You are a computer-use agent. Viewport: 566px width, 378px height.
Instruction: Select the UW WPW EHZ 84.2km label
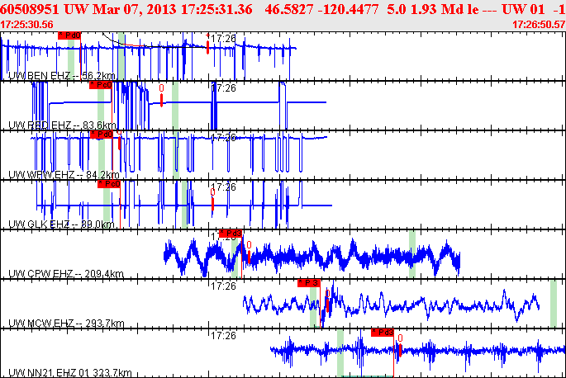(64, 175)
